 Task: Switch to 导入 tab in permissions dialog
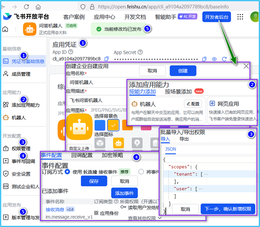click(x=165, y=139)
